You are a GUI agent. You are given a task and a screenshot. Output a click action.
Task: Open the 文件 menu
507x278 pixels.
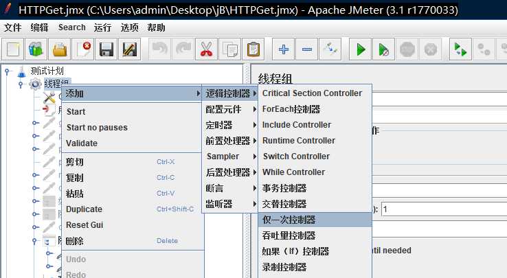(x=13, y=27)
